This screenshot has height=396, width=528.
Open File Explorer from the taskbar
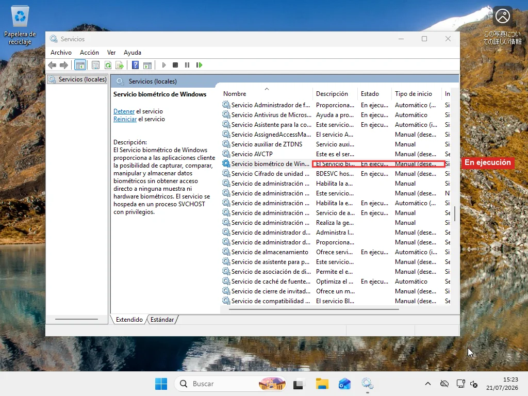pos(322,384)
